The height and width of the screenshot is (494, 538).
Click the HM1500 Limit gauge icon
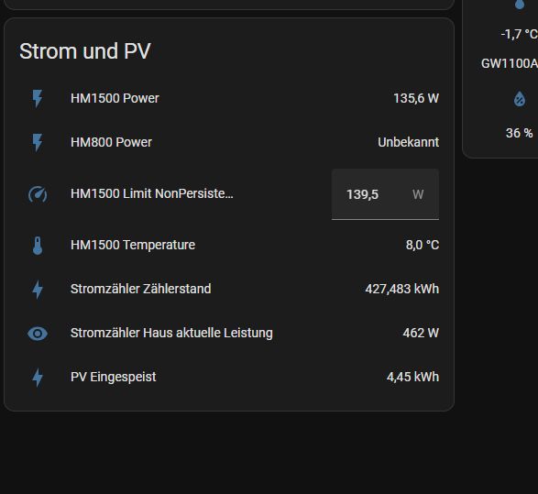click(x=38, y=194)
